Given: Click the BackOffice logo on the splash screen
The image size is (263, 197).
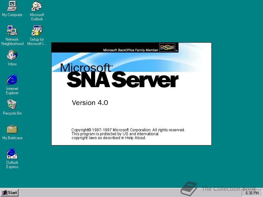Looking at the screenshot, I should point(167,47).
